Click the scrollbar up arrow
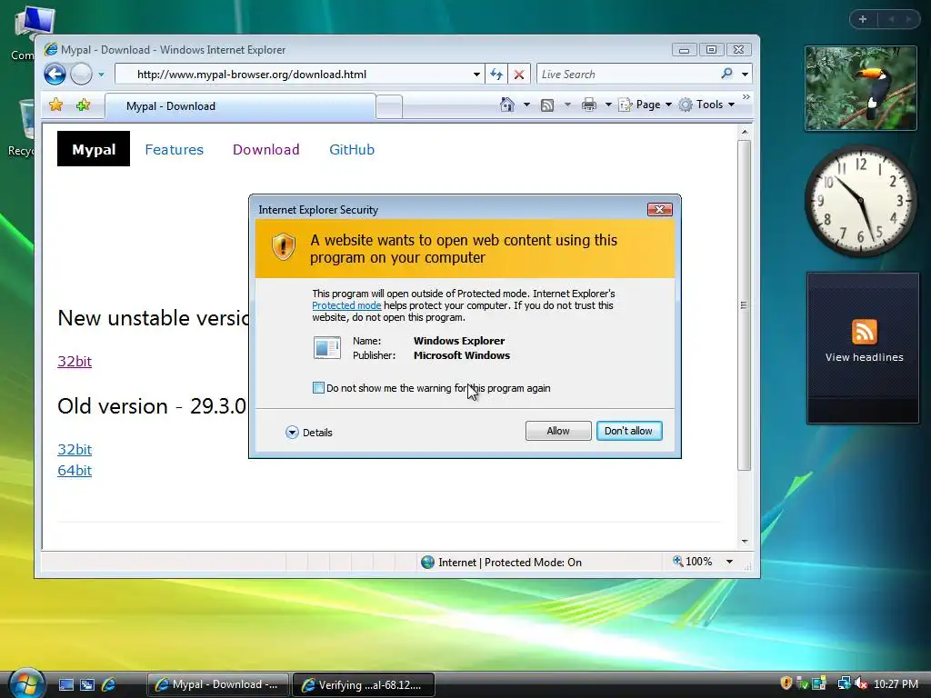 (744, 132)
